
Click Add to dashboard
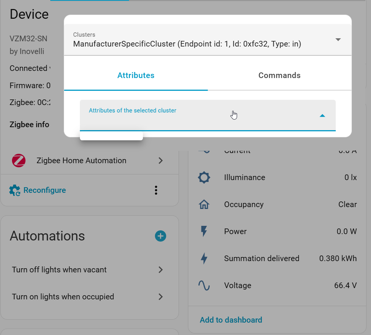(x=231, y=320)
